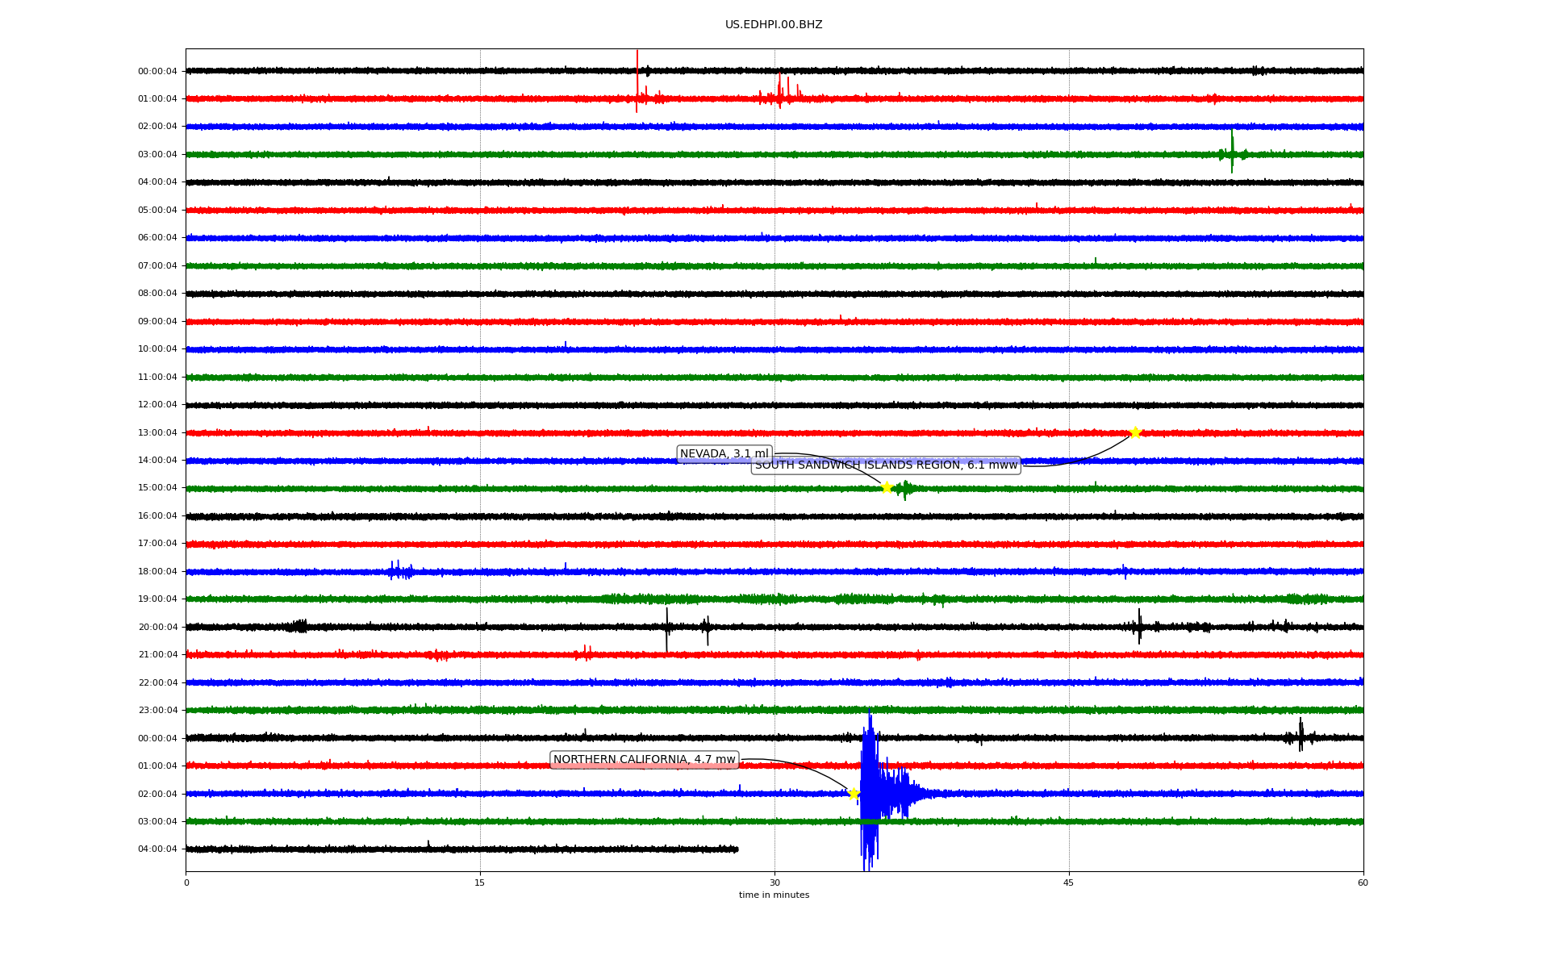Screen dimensions: 1549x968
Task: Click the x-axis tick label 0
Action: point(186,883)
